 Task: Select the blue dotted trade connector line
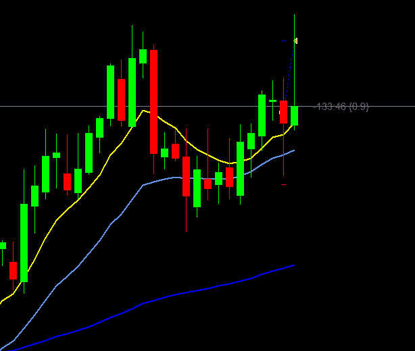pos(291,70)
